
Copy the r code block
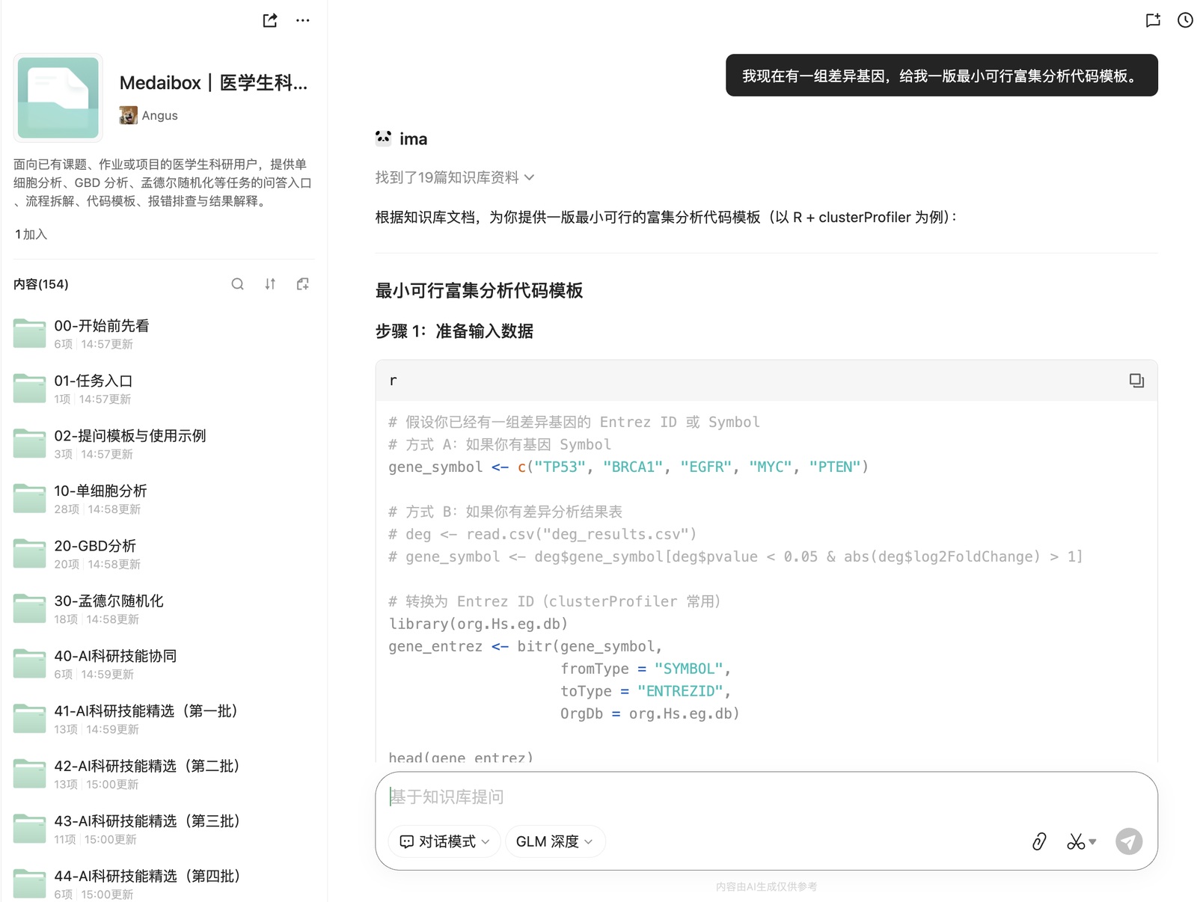[1136, 381]
